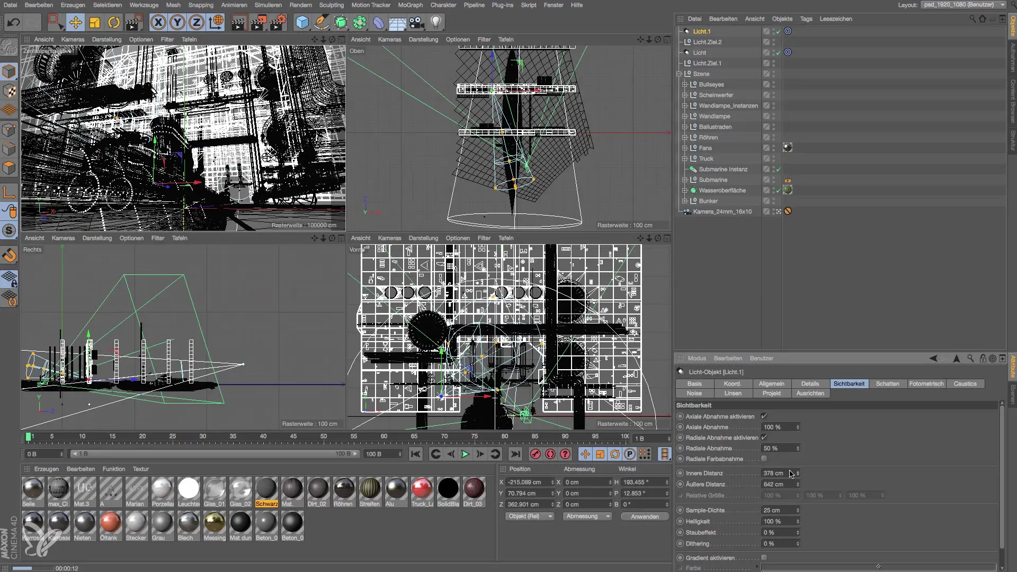Select the Rotate tool icon

[x=114, y=22]
